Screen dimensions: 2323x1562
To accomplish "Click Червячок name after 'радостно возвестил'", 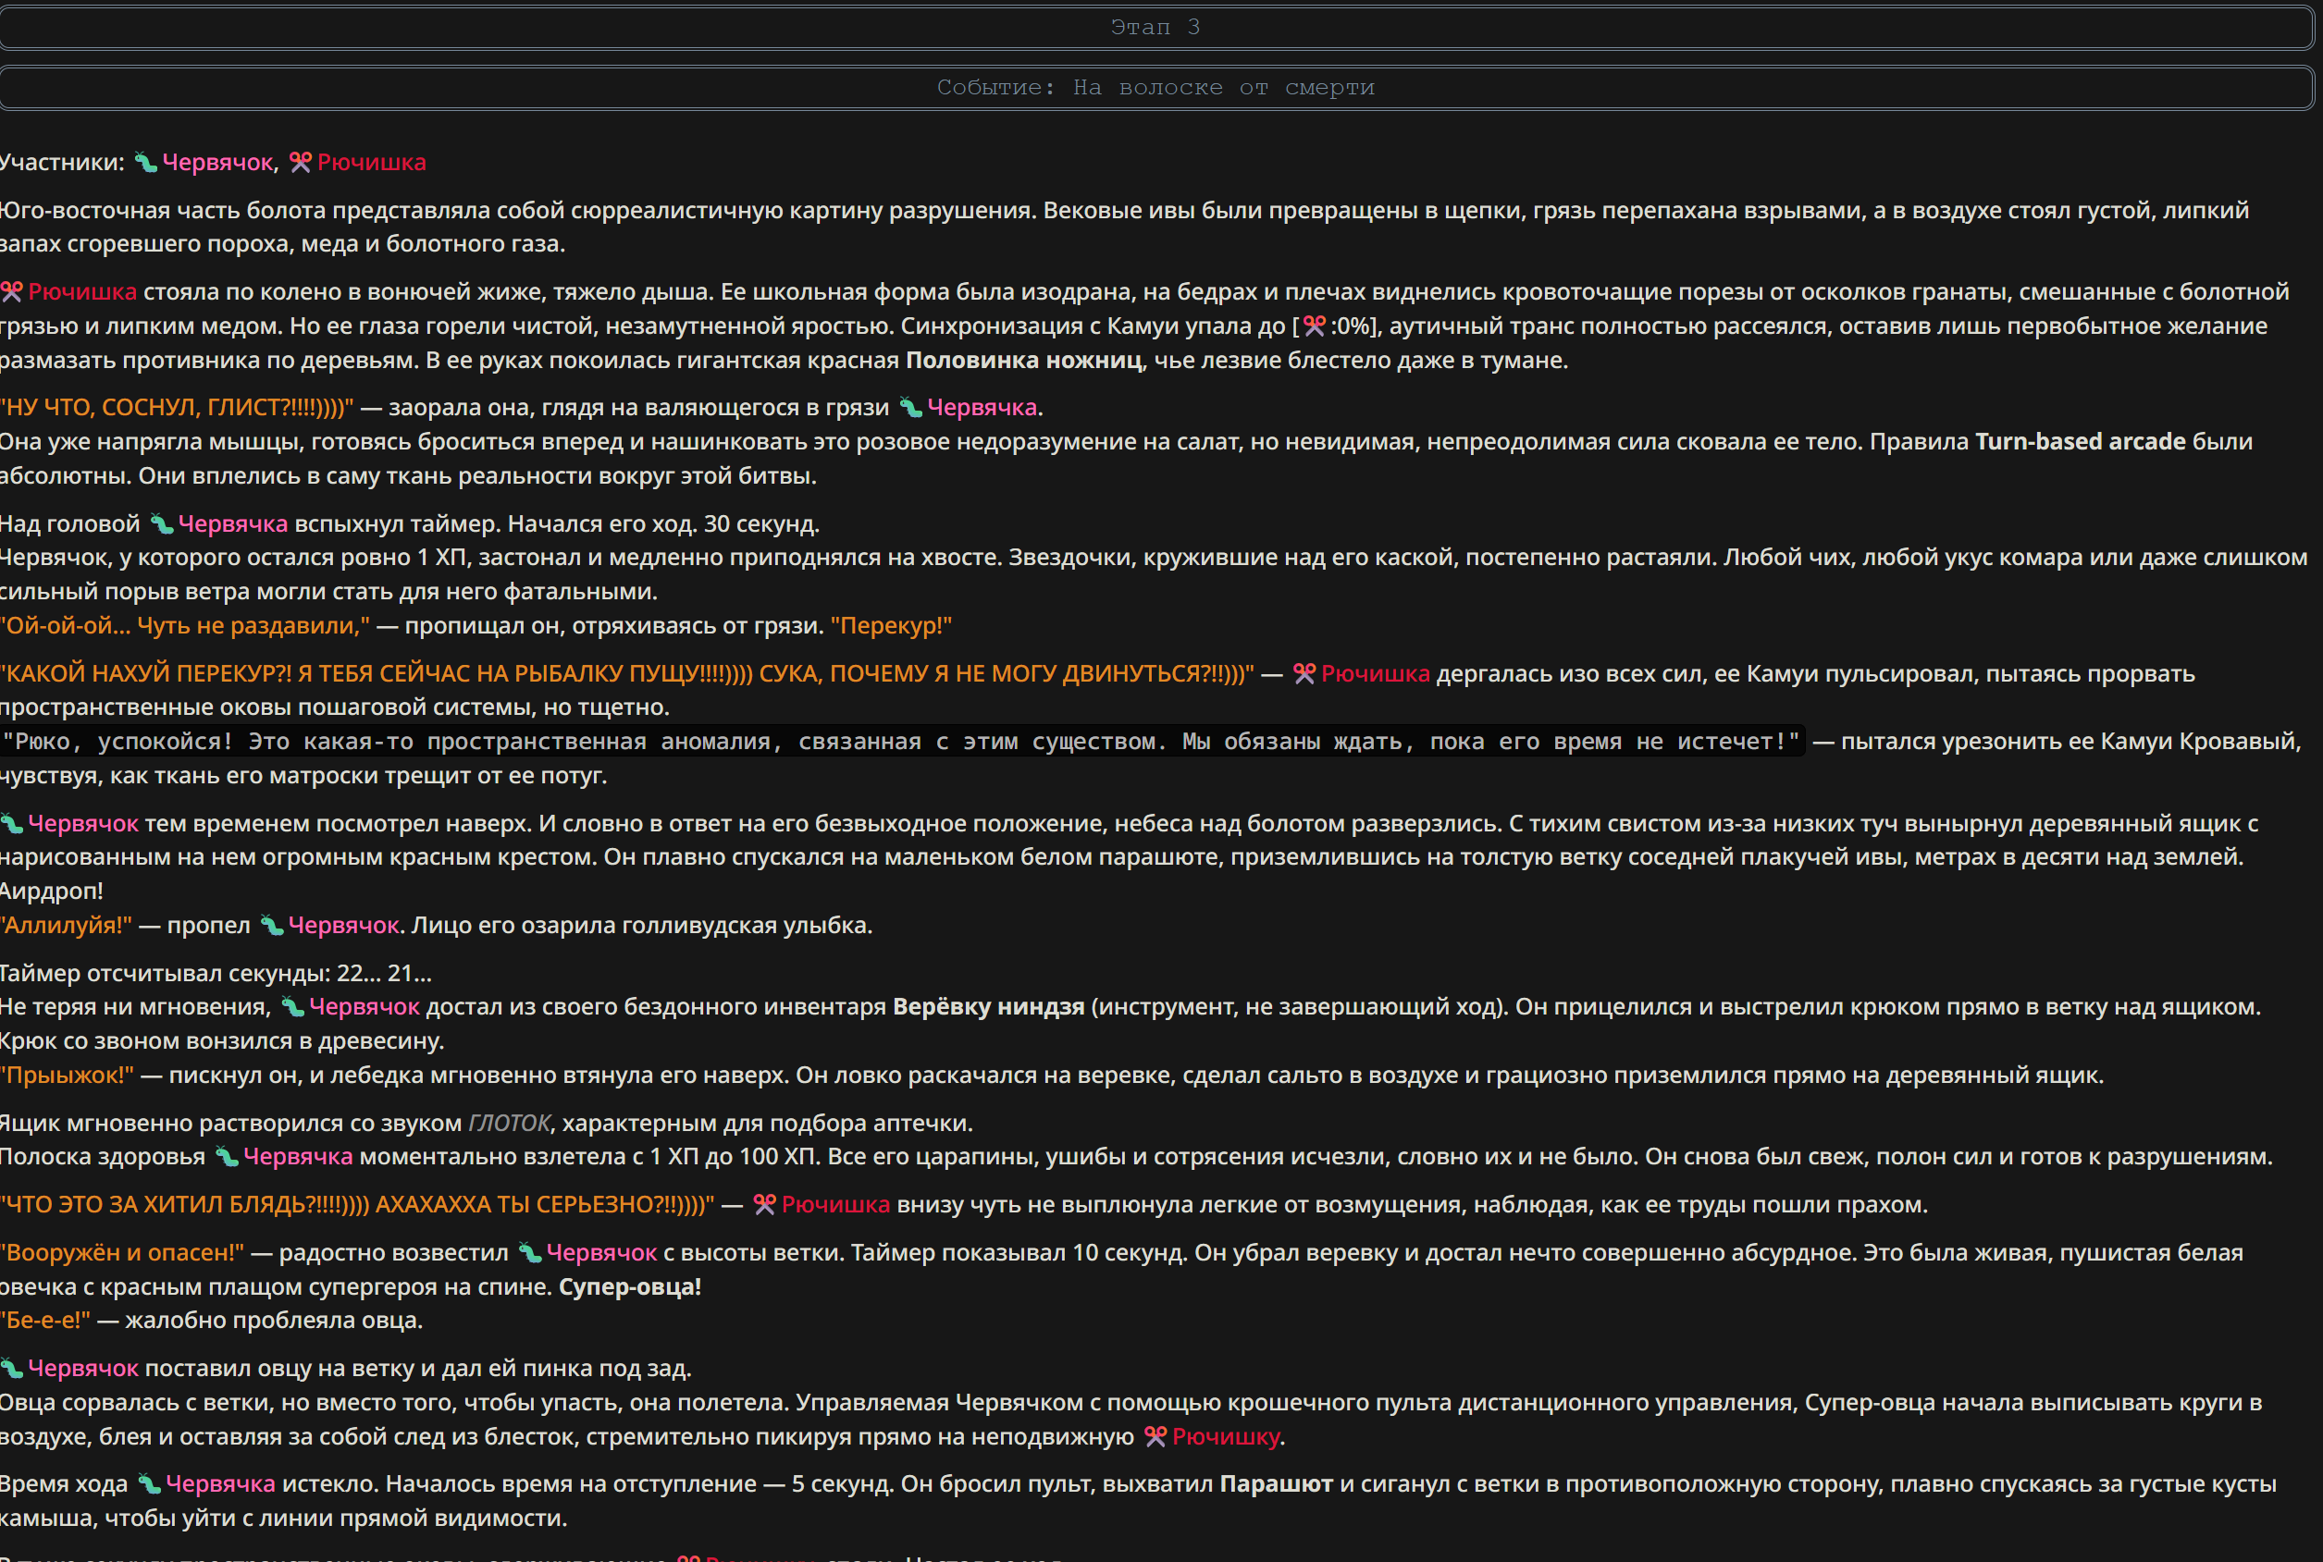I will [602, 1253].
